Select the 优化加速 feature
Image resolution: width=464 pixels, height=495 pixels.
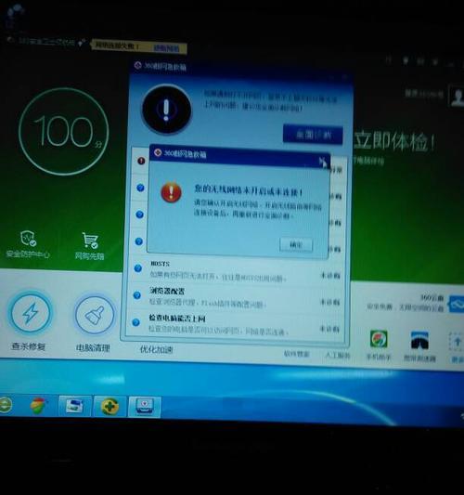pyautogui.click(x=157, y=349)
